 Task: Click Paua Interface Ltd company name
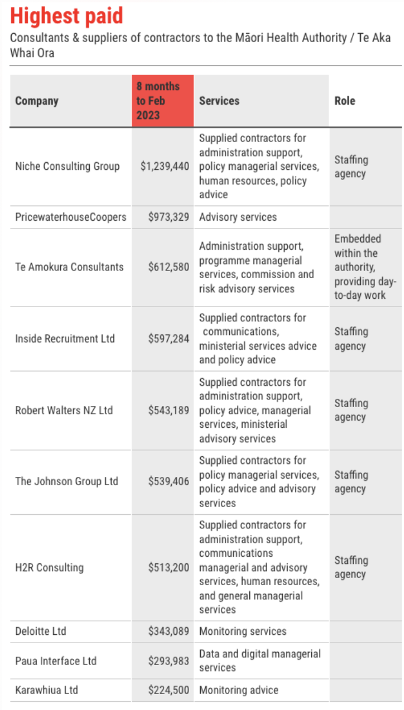pos(56,661)
